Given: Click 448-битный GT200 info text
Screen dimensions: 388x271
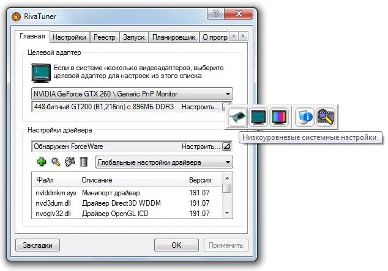Looking at the screenshot, I should pyautogui.click(x=104, y=107).
